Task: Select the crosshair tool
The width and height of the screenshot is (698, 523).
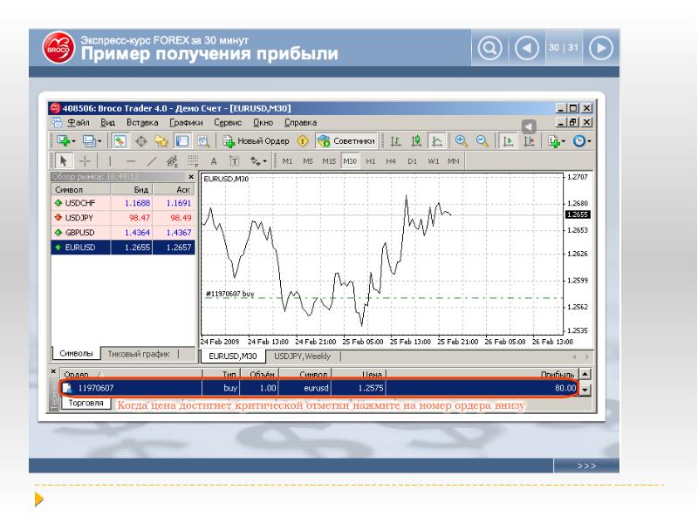Action: 85,160
